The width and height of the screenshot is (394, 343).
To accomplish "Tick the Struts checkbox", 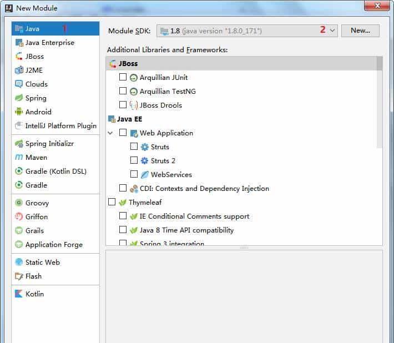I will tap(134, 146).
